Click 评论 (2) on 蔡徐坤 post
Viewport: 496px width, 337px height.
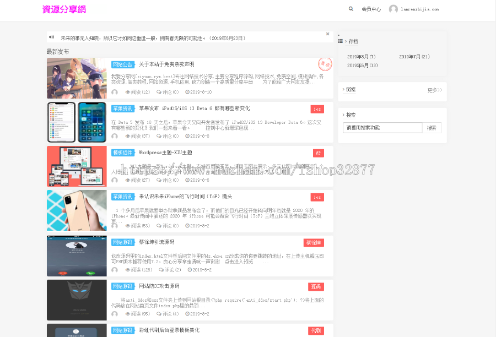pos(170,270)
